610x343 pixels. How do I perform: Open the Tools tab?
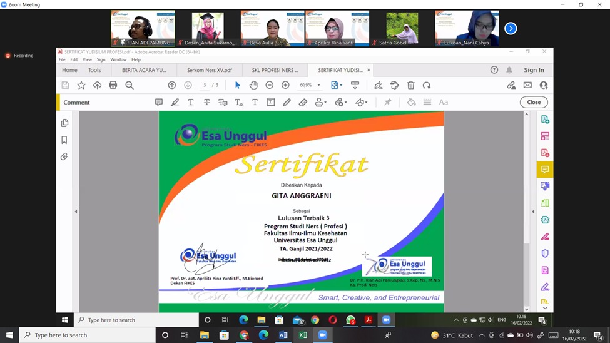click(x=94, y=70)
